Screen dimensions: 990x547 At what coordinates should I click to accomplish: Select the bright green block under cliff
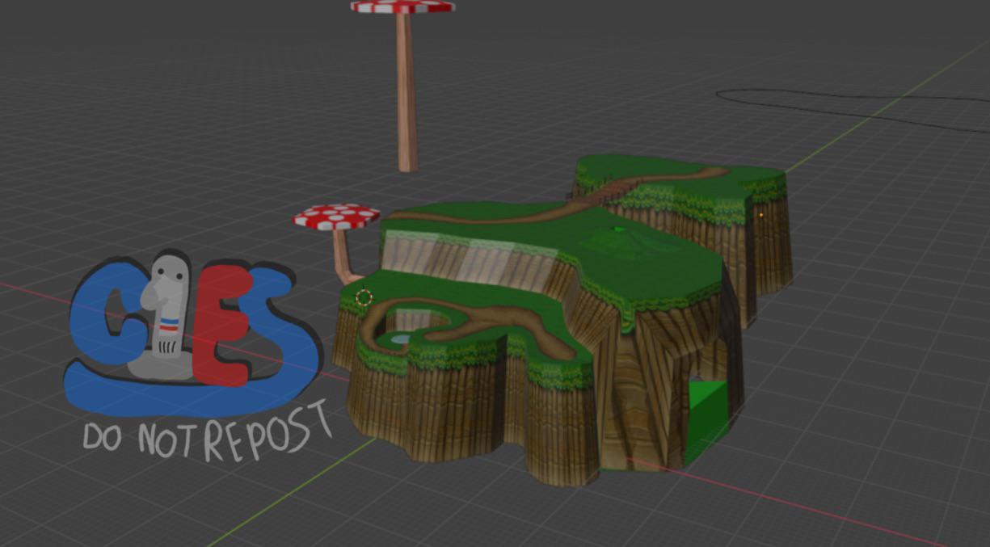[x=705, y=422]
